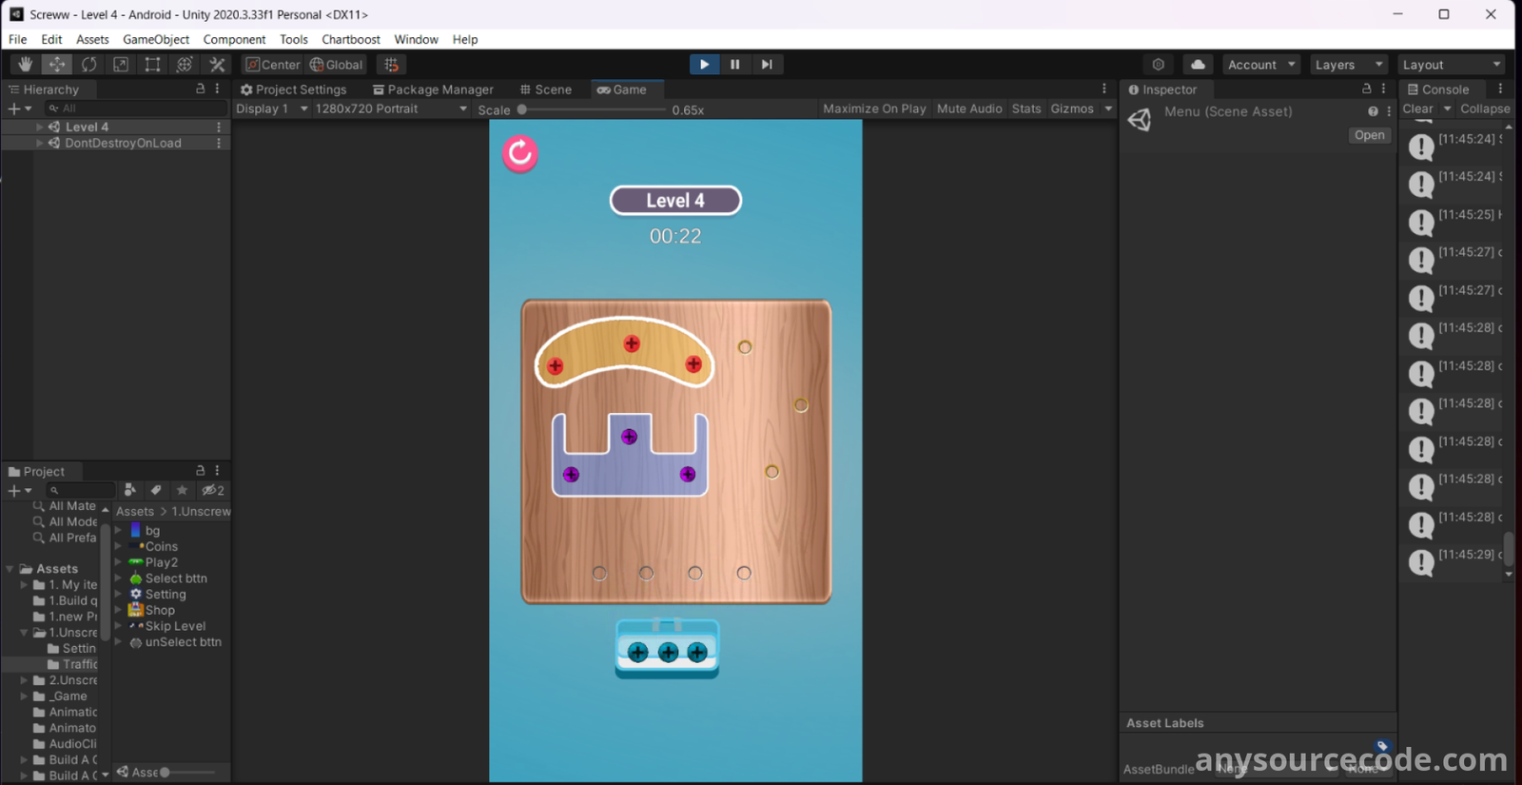The height and width of the screenshot is (785, 1522).
Task: Select Shop asset in Project
Action: pos(160,610)
